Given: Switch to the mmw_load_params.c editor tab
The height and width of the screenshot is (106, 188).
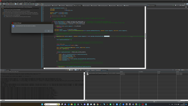Looking at the screenshot, I should click(x=103, y=6).
